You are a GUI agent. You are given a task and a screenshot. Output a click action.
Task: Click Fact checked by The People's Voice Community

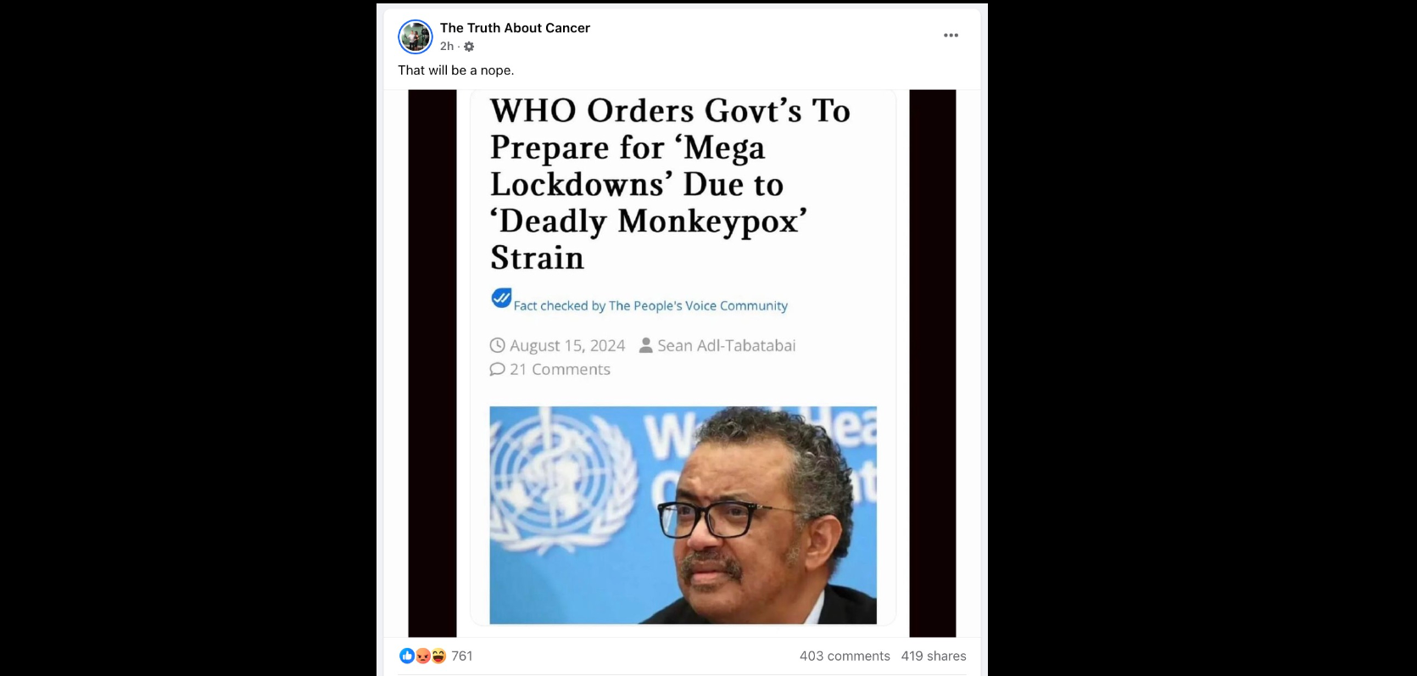click(650, 305)
